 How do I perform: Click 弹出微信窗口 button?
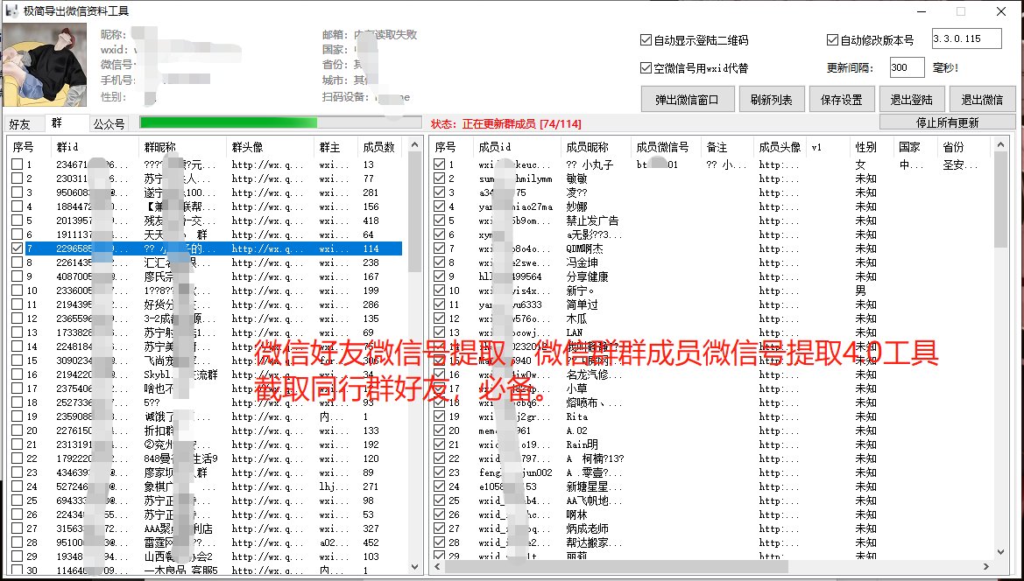pos(687,100)
